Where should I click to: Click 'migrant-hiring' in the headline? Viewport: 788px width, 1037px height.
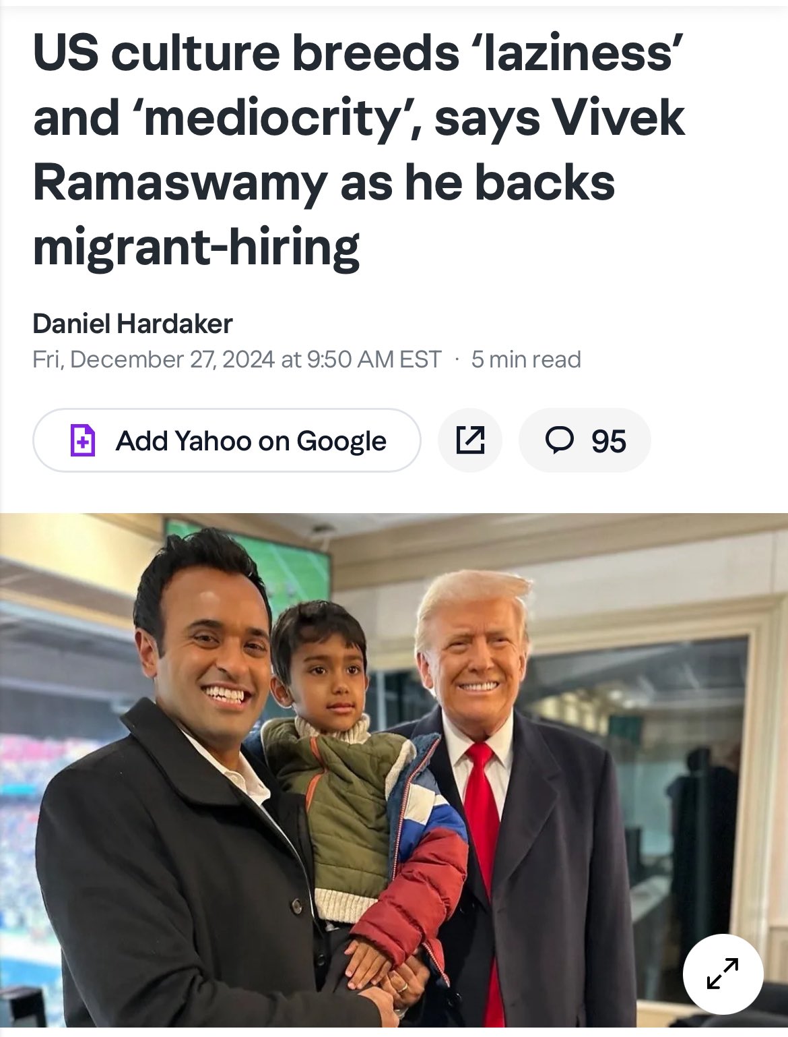tap(196, 247)
